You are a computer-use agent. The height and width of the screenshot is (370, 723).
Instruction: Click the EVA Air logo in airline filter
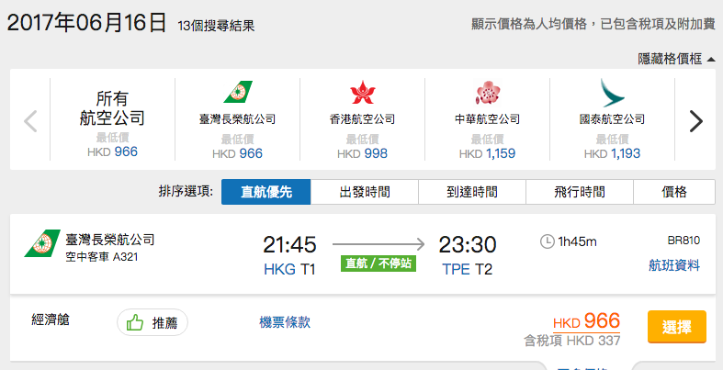point(238,92)
